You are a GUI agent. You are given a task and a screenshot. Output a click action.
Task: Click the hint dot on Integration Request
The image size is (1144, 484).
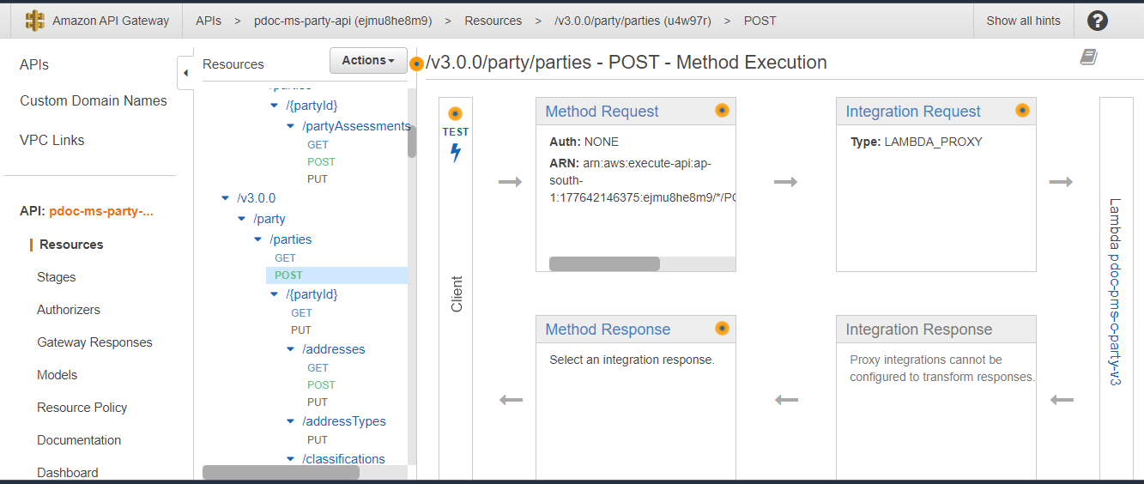(x=1022, y=111)
